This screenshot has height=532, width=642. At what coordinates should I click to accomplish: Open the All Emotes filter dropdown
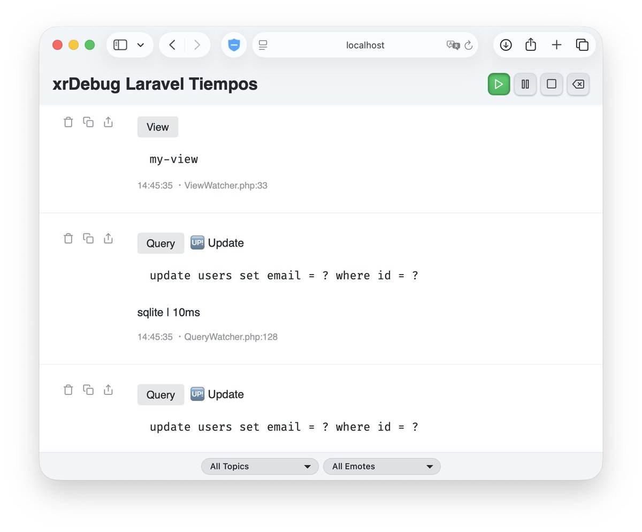pos(382,466)
